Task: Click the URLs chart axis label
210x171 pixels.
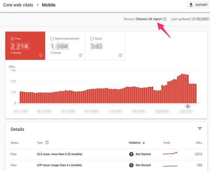Action: pos(12,67)
